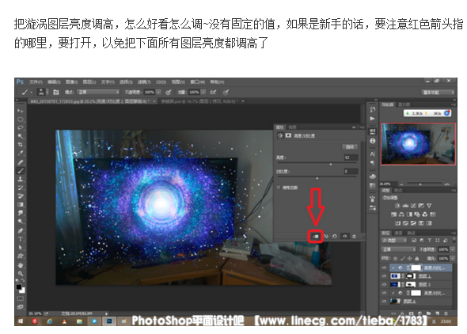This screenshot has height=334, width=467.
Task: Delete adjustment via Properties trash icon
Action: (354, 237)
